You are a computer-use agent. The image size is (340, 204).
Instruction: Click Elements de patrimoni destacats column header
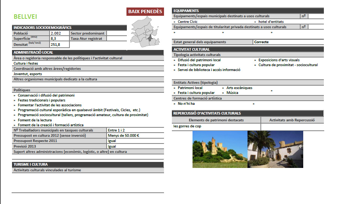[216, 120]
